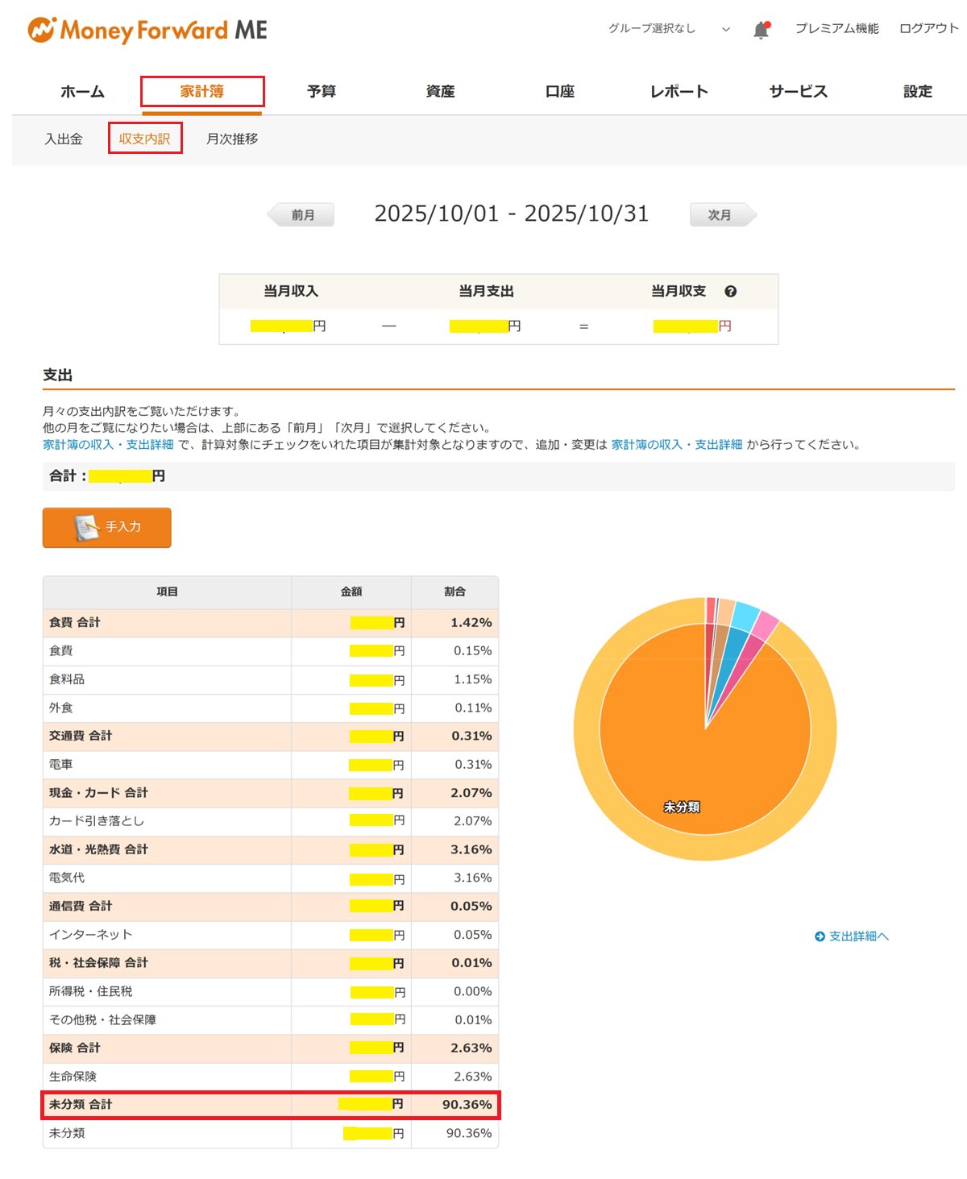Select the レポート tab

[679, 92]
